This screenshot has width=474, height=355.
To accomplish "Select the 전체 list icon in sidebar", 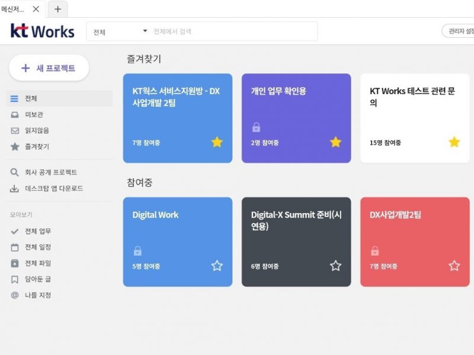I will pyautogui.click(x=14, y=99).
